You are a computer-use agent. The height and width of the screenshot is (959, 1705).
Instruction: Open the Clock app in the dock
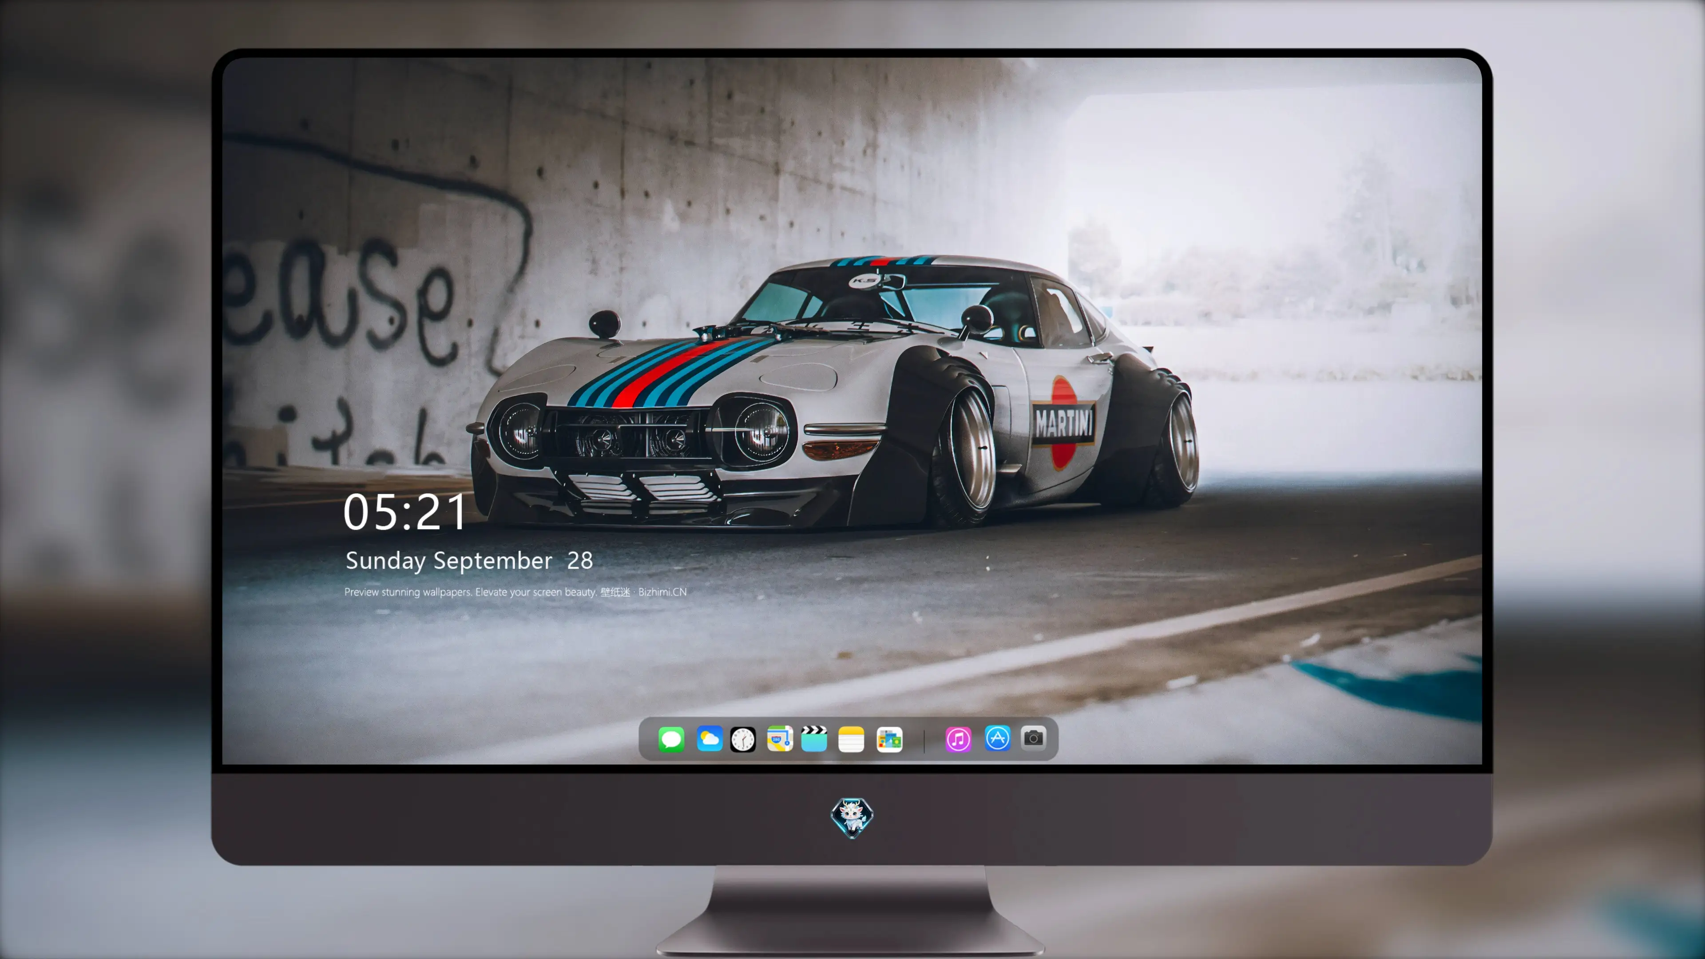tap(743, 739)
